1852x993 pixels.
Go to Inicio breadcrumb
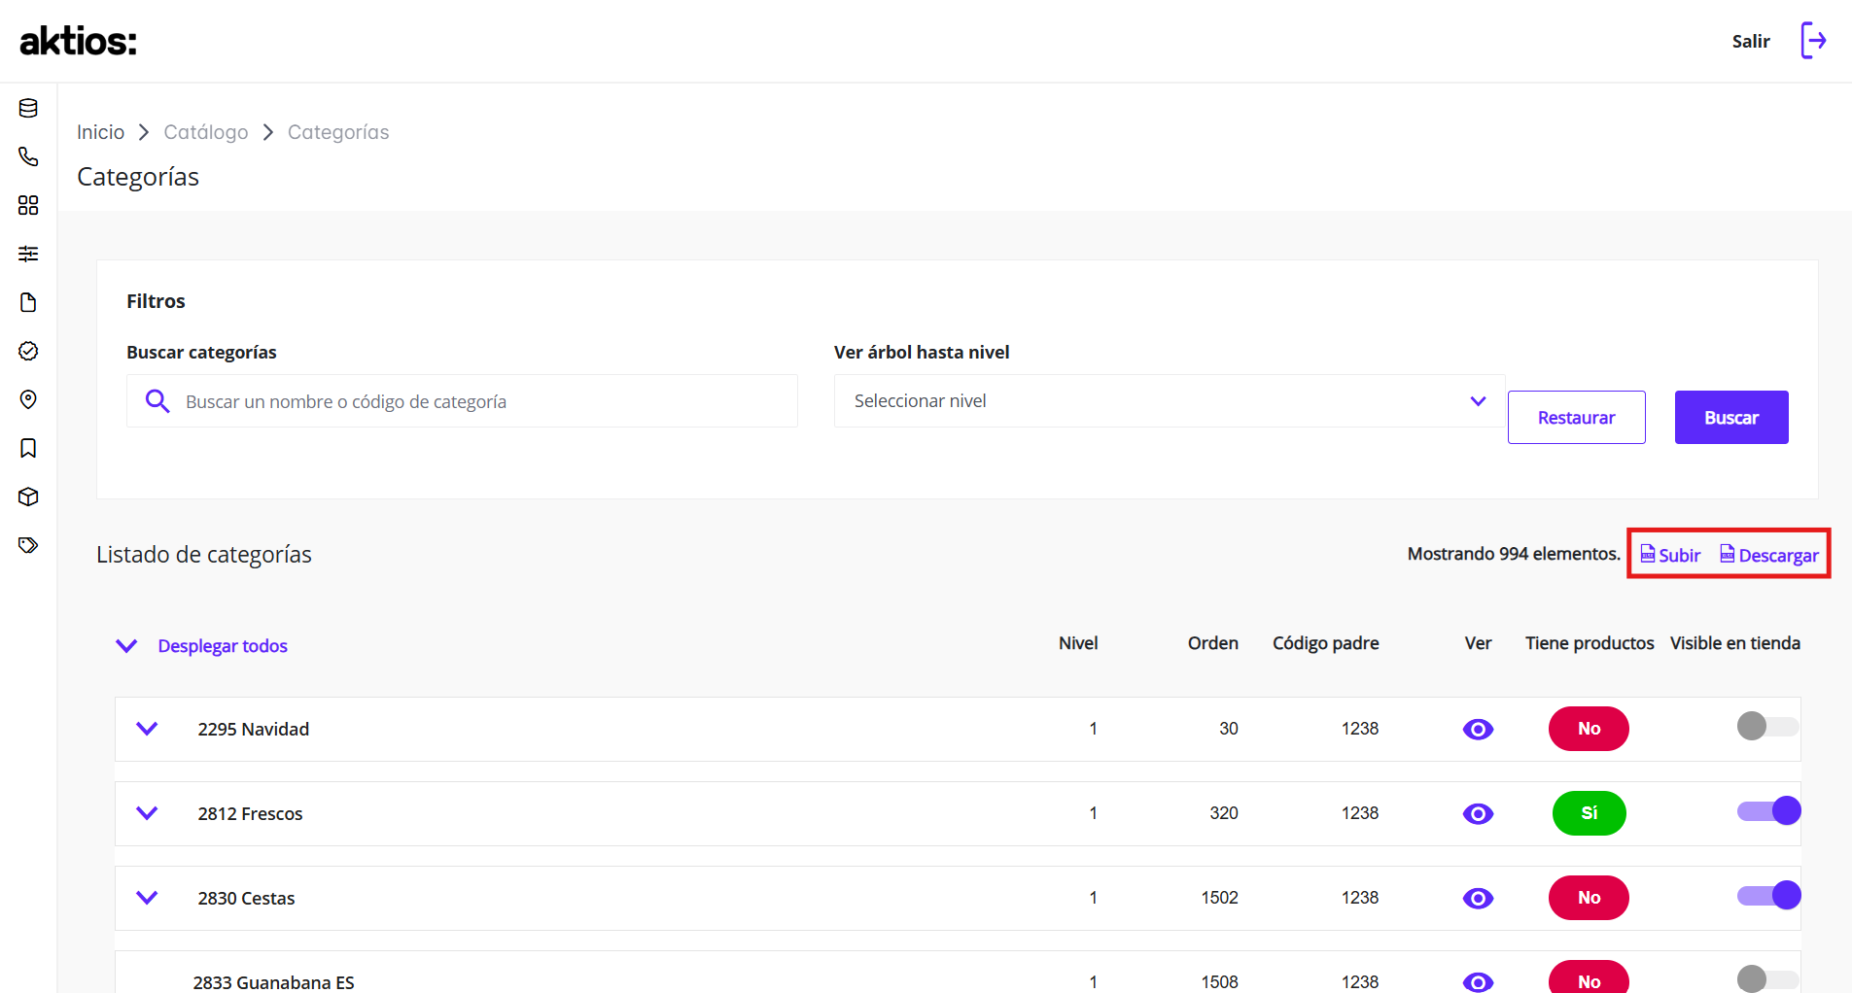pos(100,132)
